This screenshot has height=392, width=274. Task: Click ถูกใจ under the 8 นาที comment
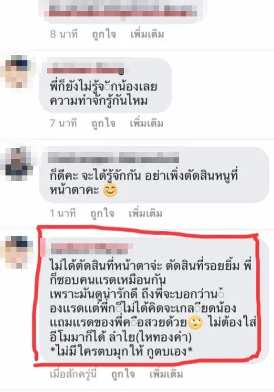point(104,35)
